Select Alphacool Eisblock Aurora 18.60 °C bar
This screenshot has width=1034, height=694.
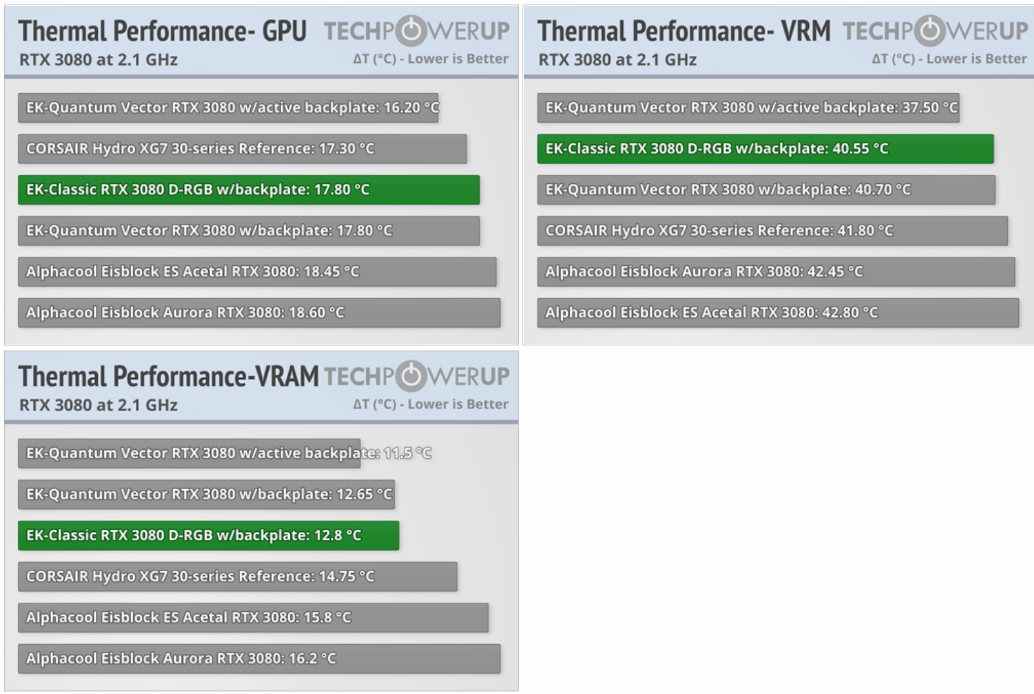259,313
